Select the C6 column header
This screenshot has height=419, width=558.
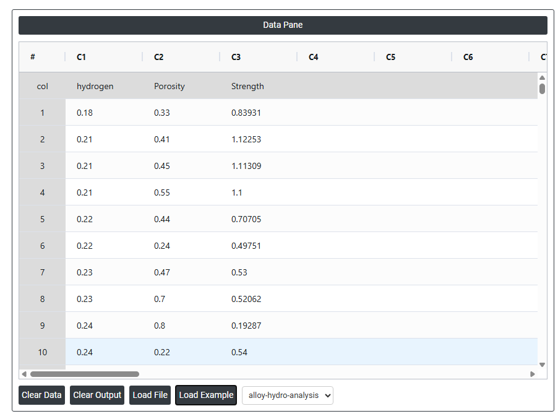pos(489,57)
